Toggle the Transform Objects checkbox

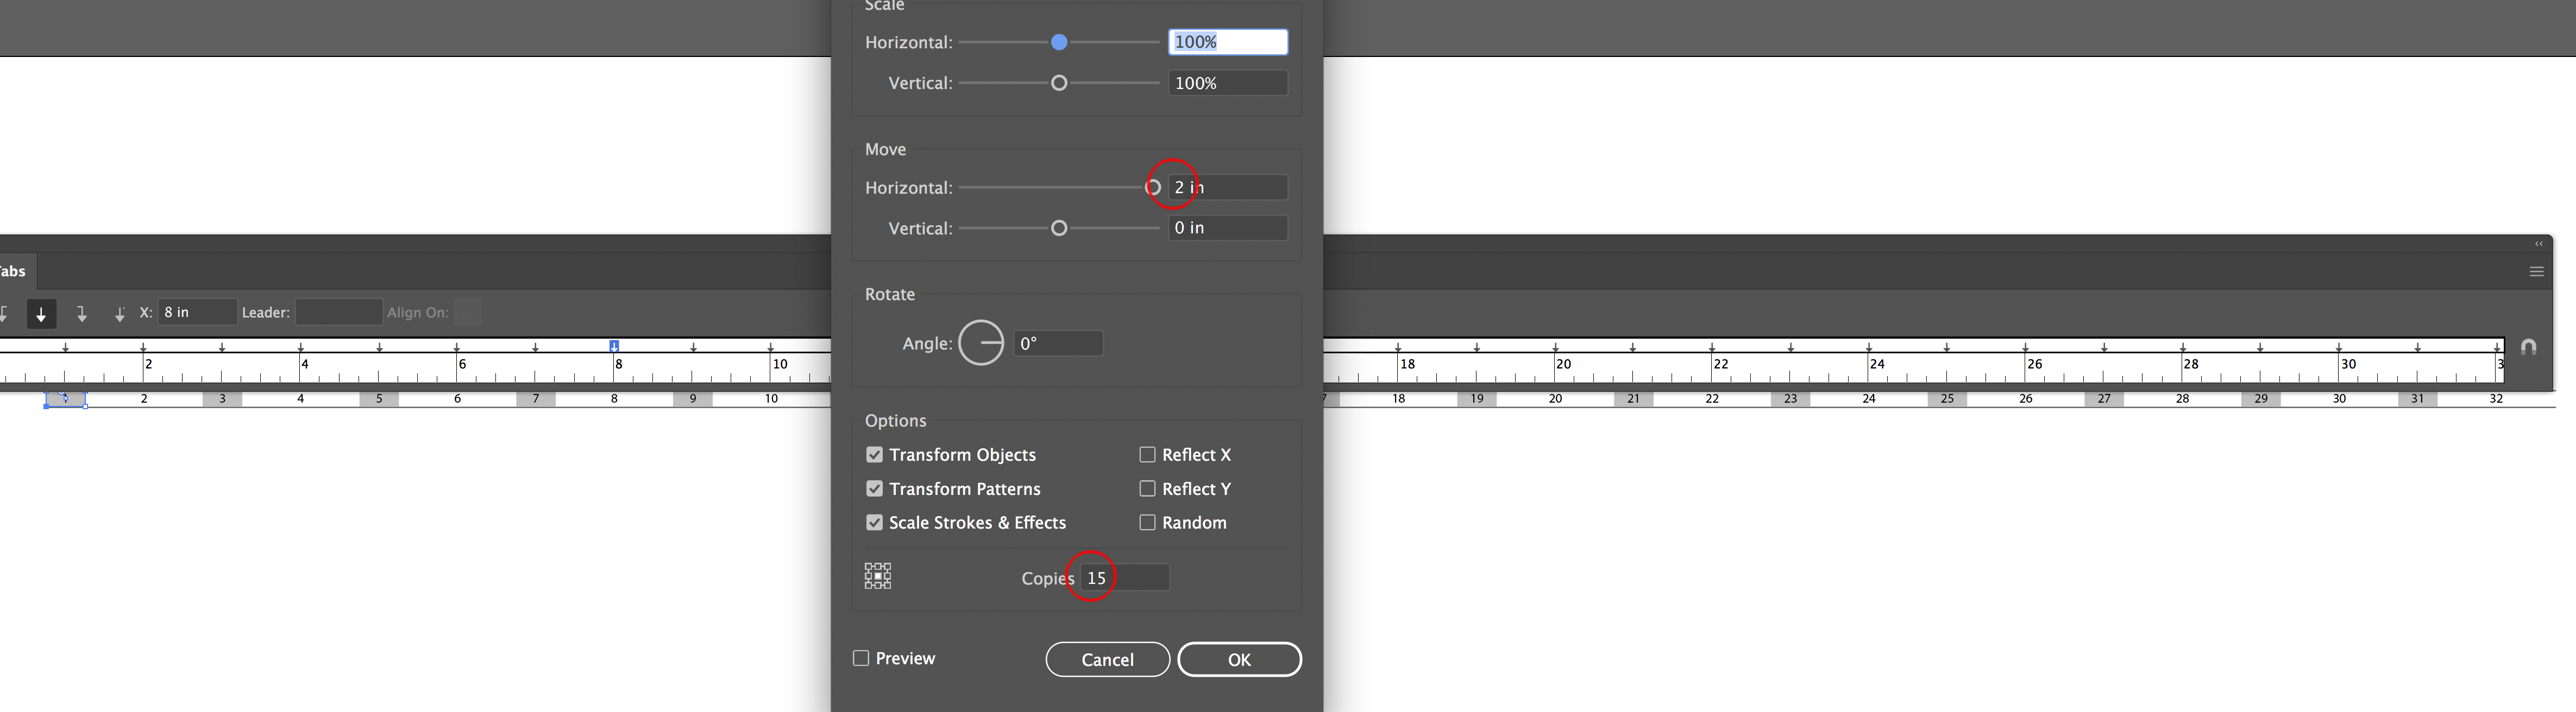tap(875, 455)
